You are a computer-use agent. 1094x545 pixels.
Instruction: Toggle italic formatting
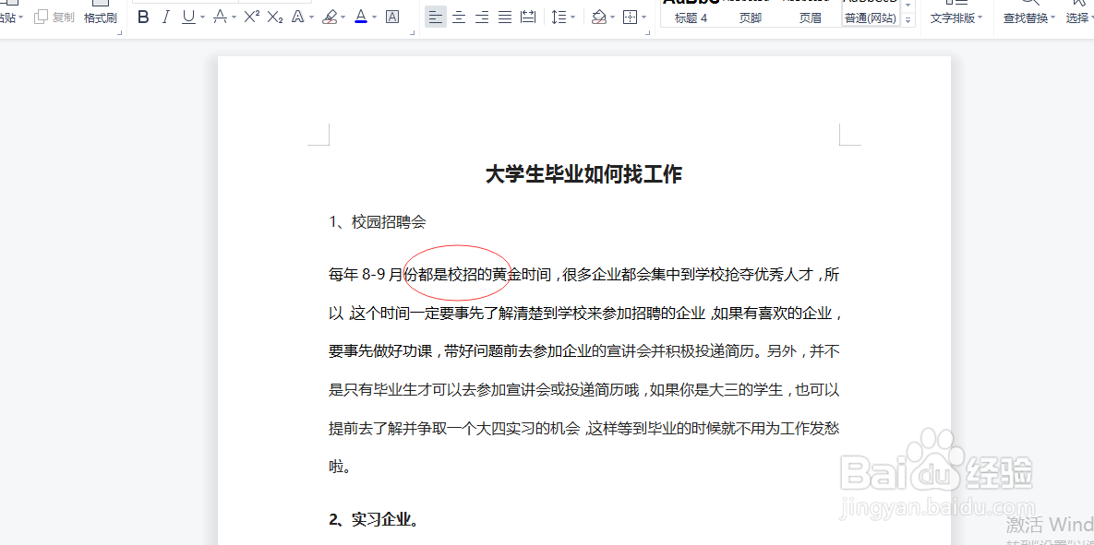(x=166, y=17)
